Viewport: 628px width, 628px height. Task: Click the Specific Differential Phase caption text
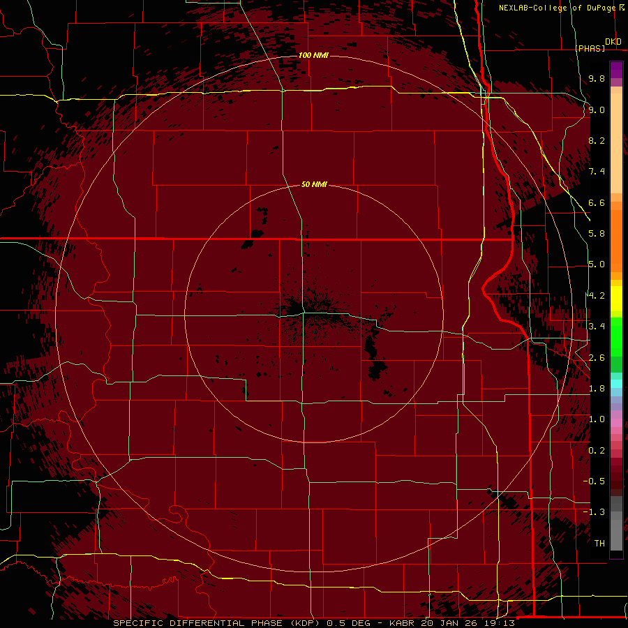tap(313, 623)
